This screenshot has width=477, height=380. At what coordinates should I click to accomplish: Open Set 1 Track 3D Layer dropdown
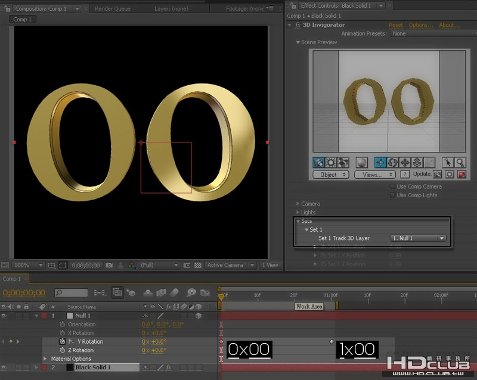pyautogui.click(x=418, y=238)
